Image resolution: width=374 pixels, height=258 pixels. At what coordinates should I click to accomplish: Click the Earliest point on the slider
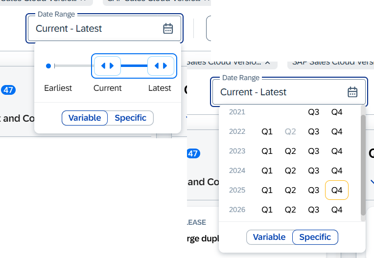[x=48, y=66]
